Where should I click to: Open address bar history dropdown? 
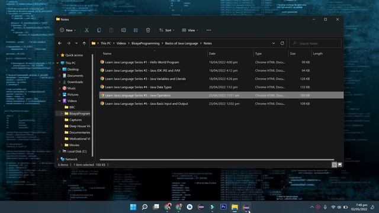(x=274, y=43)
